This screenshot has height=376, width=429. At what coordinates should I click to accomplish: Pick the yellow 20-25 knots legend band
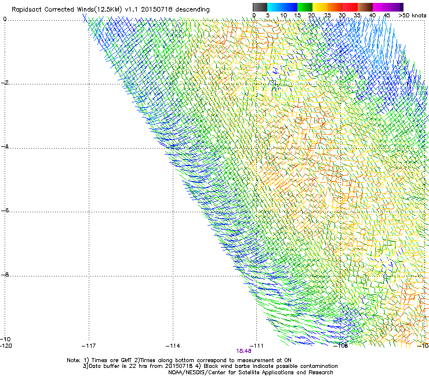pos(320,7)
